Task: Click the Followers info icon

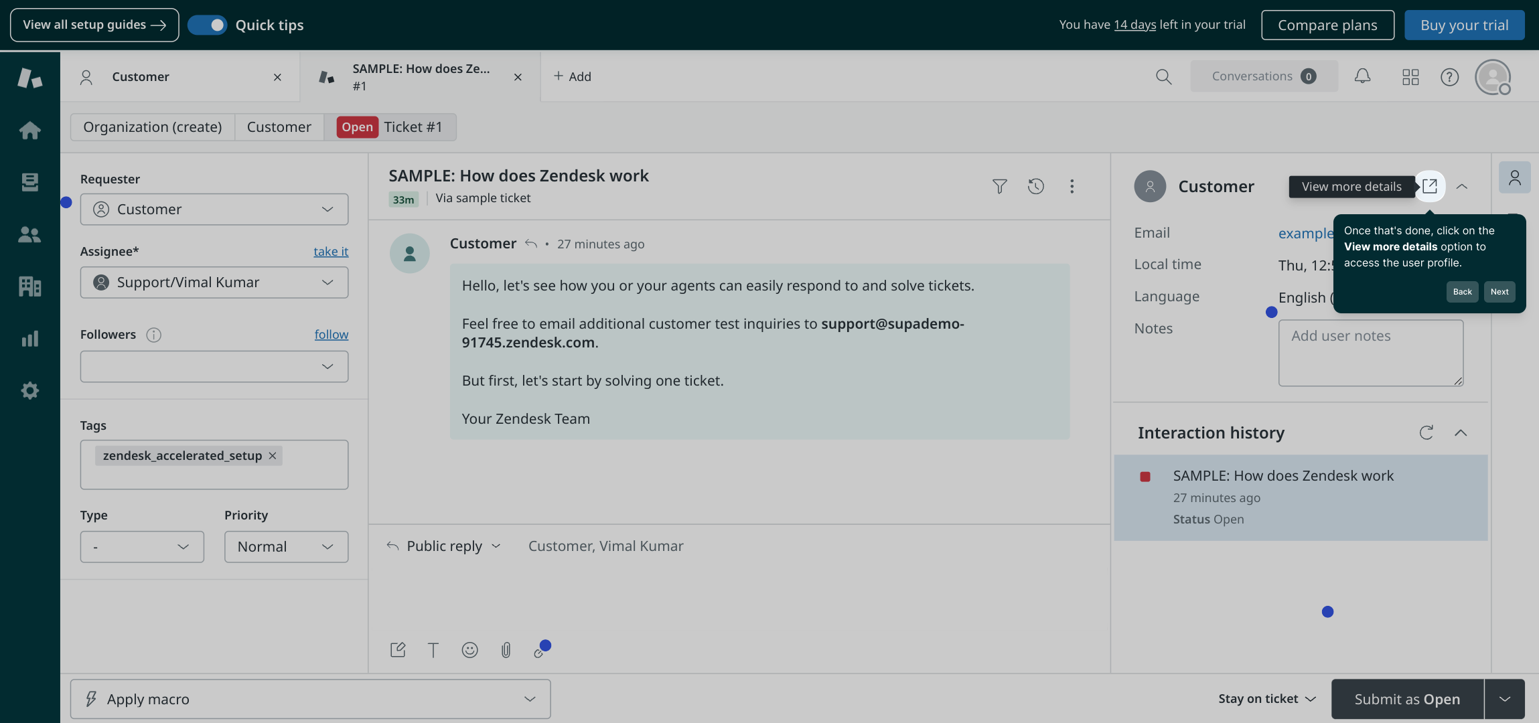Action: click(x=153, y=335)
